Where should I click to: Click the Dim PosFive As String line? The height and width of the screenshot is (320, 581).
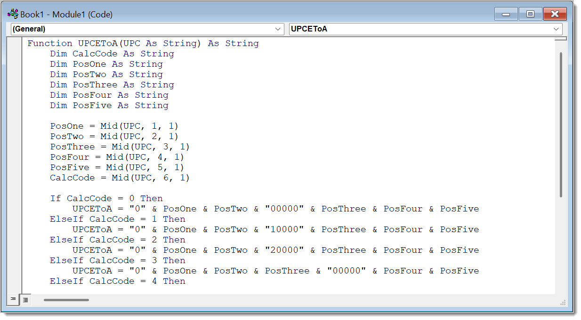pos(109,105)
